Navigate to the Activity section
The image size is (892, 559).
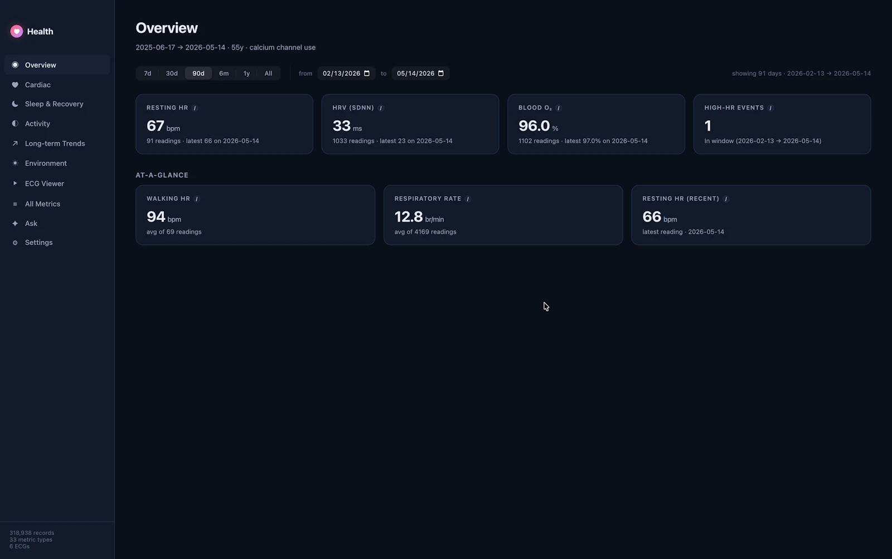57,124
